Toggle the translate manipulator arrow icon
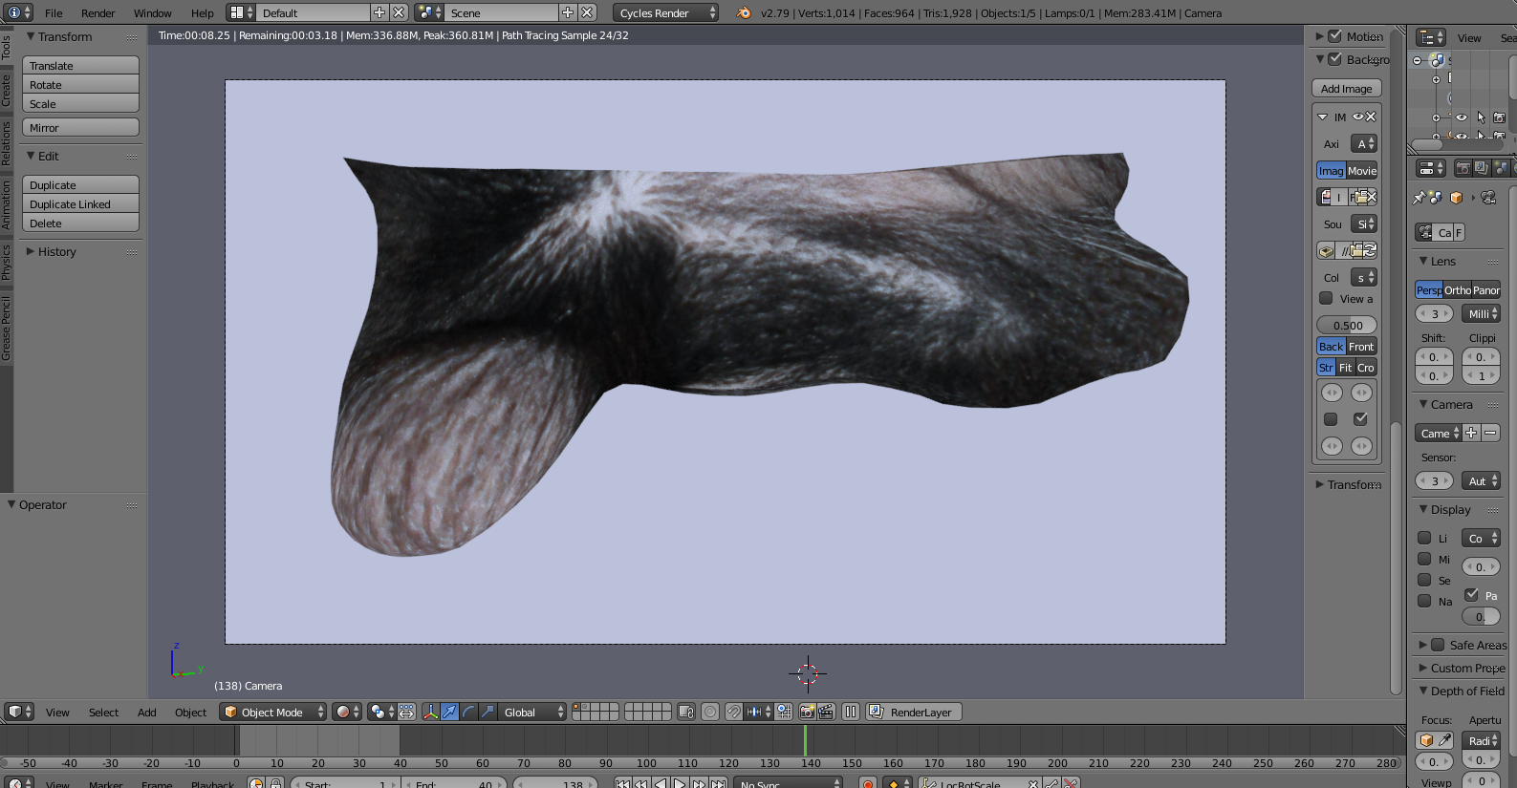 click(449, 712)
